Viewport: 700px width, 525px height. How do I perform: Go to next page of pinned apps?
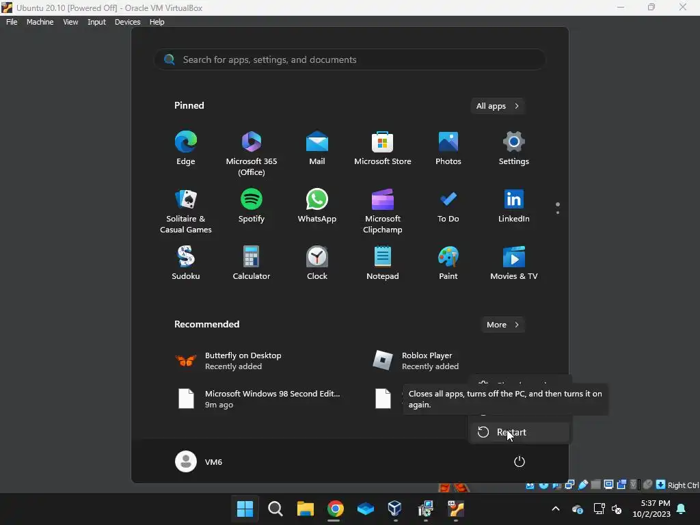tap(558, 213)
